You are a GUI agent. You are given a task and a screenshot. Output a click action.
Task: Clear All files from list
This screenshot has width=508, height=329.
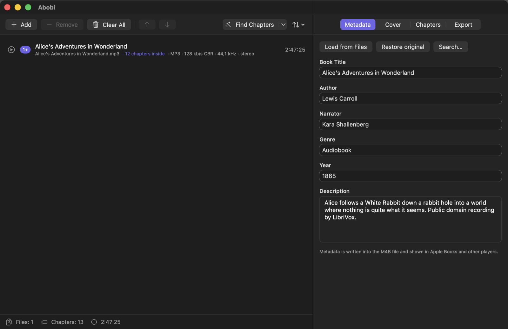pos(109,25)
